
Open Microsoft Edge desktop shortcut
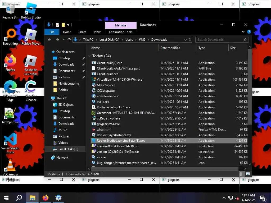10,91
